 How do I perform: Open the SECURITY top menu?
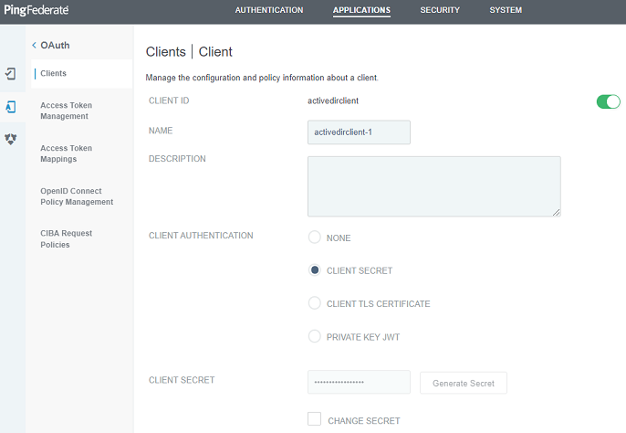click(x=440, y=10)
